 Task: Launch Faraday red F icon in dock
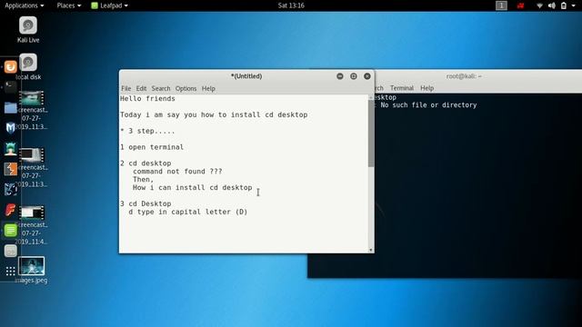click(x=10, y=210)
